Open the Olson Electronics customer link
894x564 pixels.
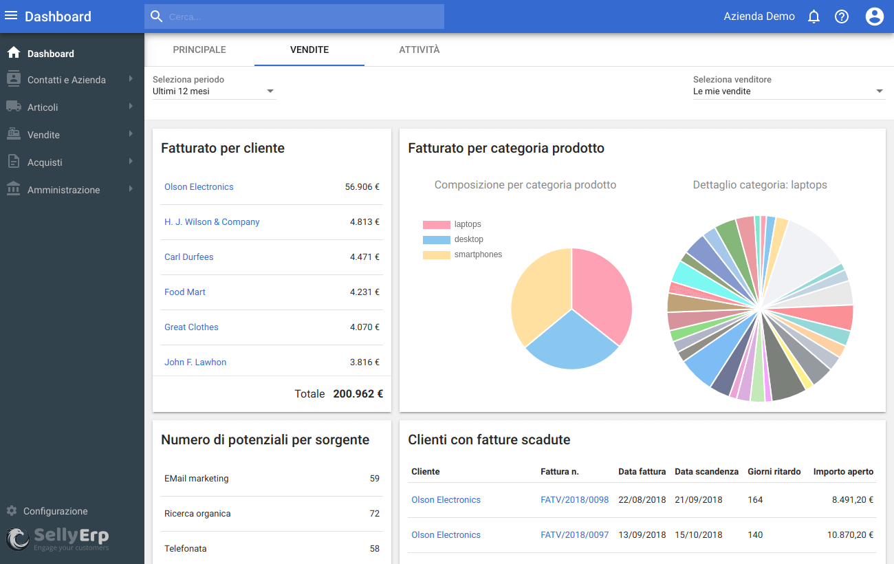(x=199, y=186)
